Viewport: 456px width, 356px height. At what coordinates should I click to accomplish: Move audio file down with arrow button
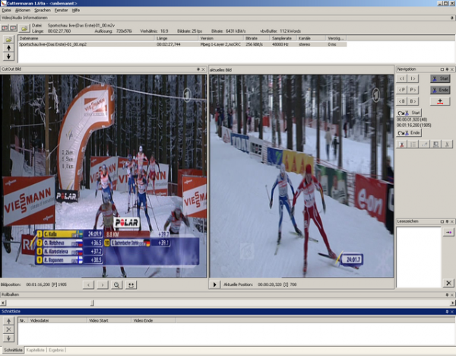[x=8, y=57]
